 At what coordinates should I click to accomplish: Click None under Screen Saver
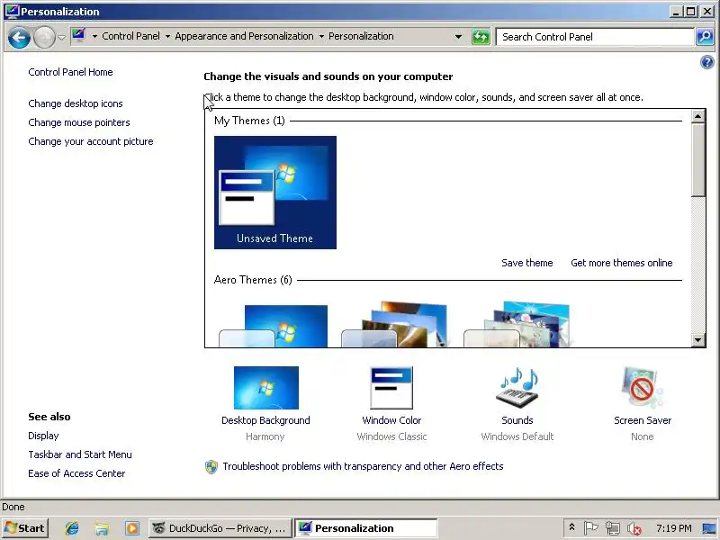643,436
